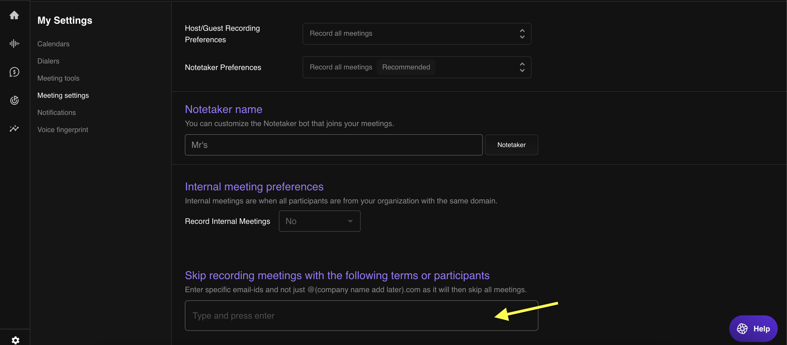787x345 pixels.
Task: Click the Home icon in sidebar
Action: tap(14, 15)
